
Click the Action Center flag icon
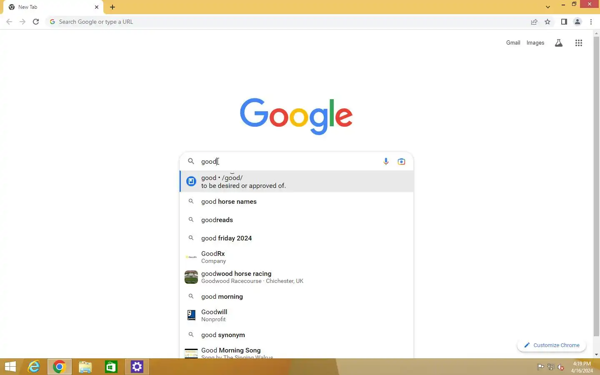540,367
